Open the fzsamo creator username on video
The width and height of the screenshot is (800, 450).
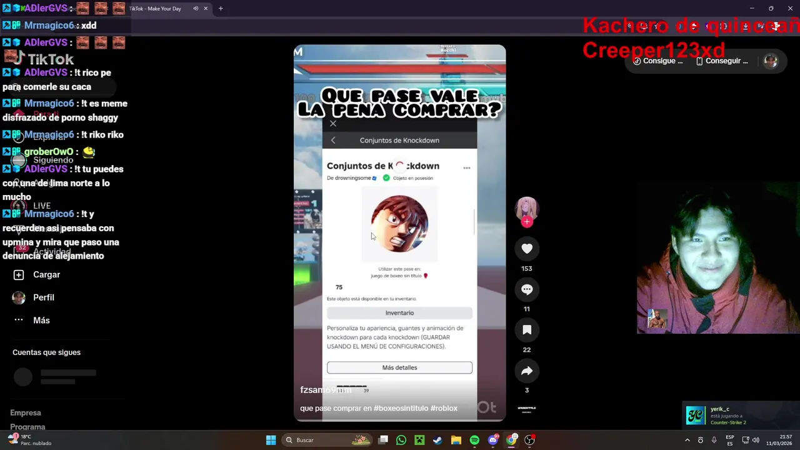coord(325,390)
